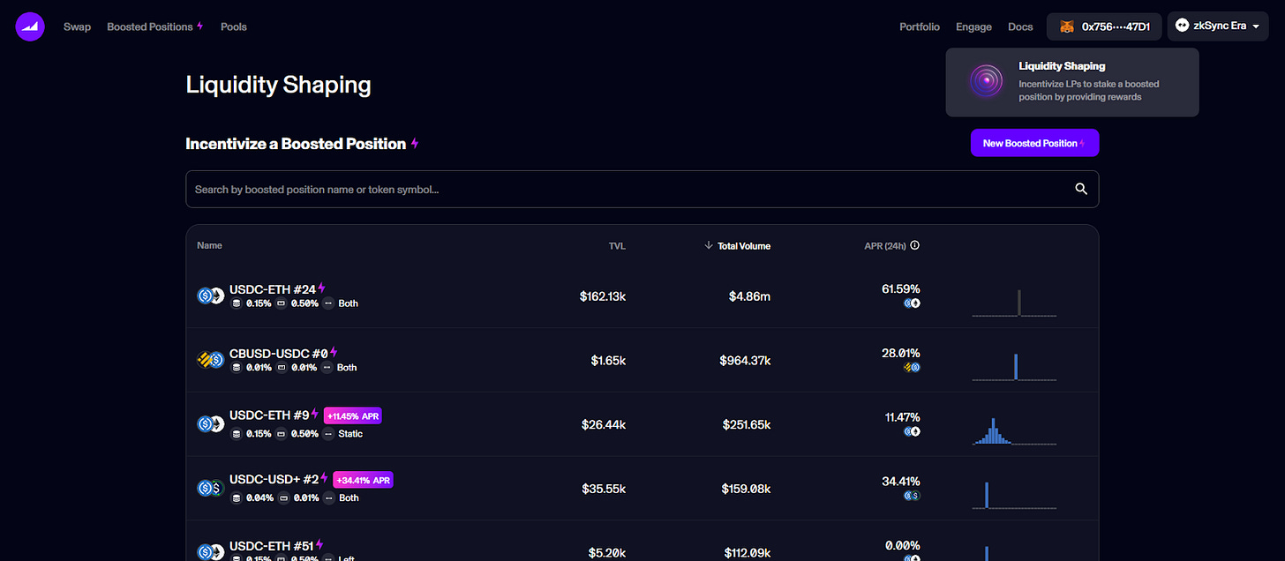
Task: Go to Pools
Action: [234, 26]
